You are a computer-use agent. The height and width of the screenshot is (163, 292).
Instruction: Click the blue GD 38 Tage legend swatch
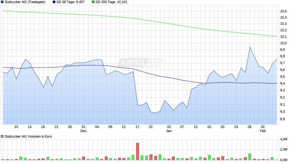click(x=54, y=2)
